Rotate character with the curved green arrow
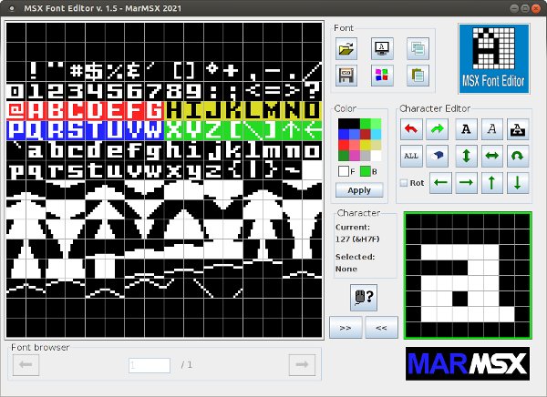The height and width of the screenshot is (397, 547). point(518,156)
